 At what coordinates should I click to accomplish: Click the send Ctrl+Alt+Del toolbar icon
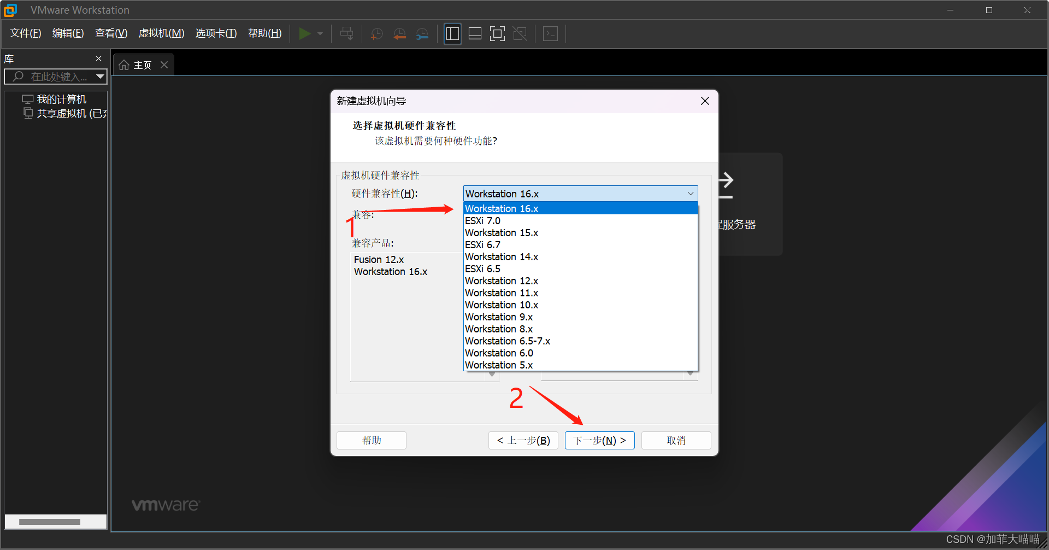coord(346,34)
